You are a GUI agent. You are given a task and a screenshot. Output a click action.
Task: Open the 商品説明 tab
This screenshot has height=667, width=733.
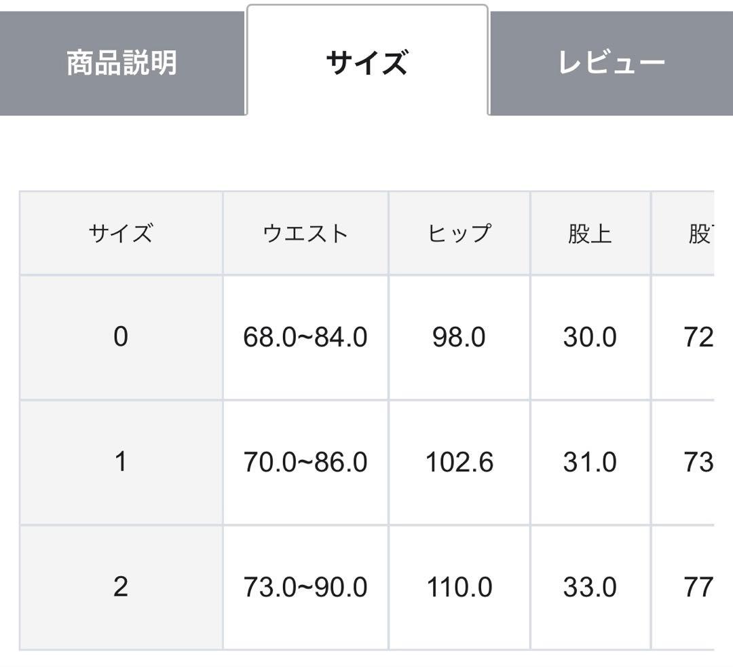(x=122, y=64)
